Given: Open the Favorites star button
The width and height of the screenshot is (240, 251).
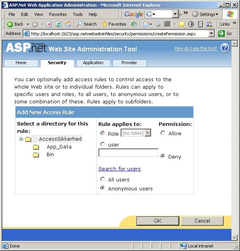Looking at the screenshot, I should (x=114, y=24).
